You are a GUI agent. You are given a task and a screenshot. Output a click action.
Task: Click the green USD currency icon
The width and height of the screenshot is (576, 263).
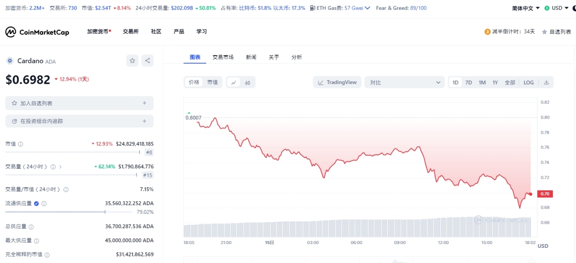point(547,8)
